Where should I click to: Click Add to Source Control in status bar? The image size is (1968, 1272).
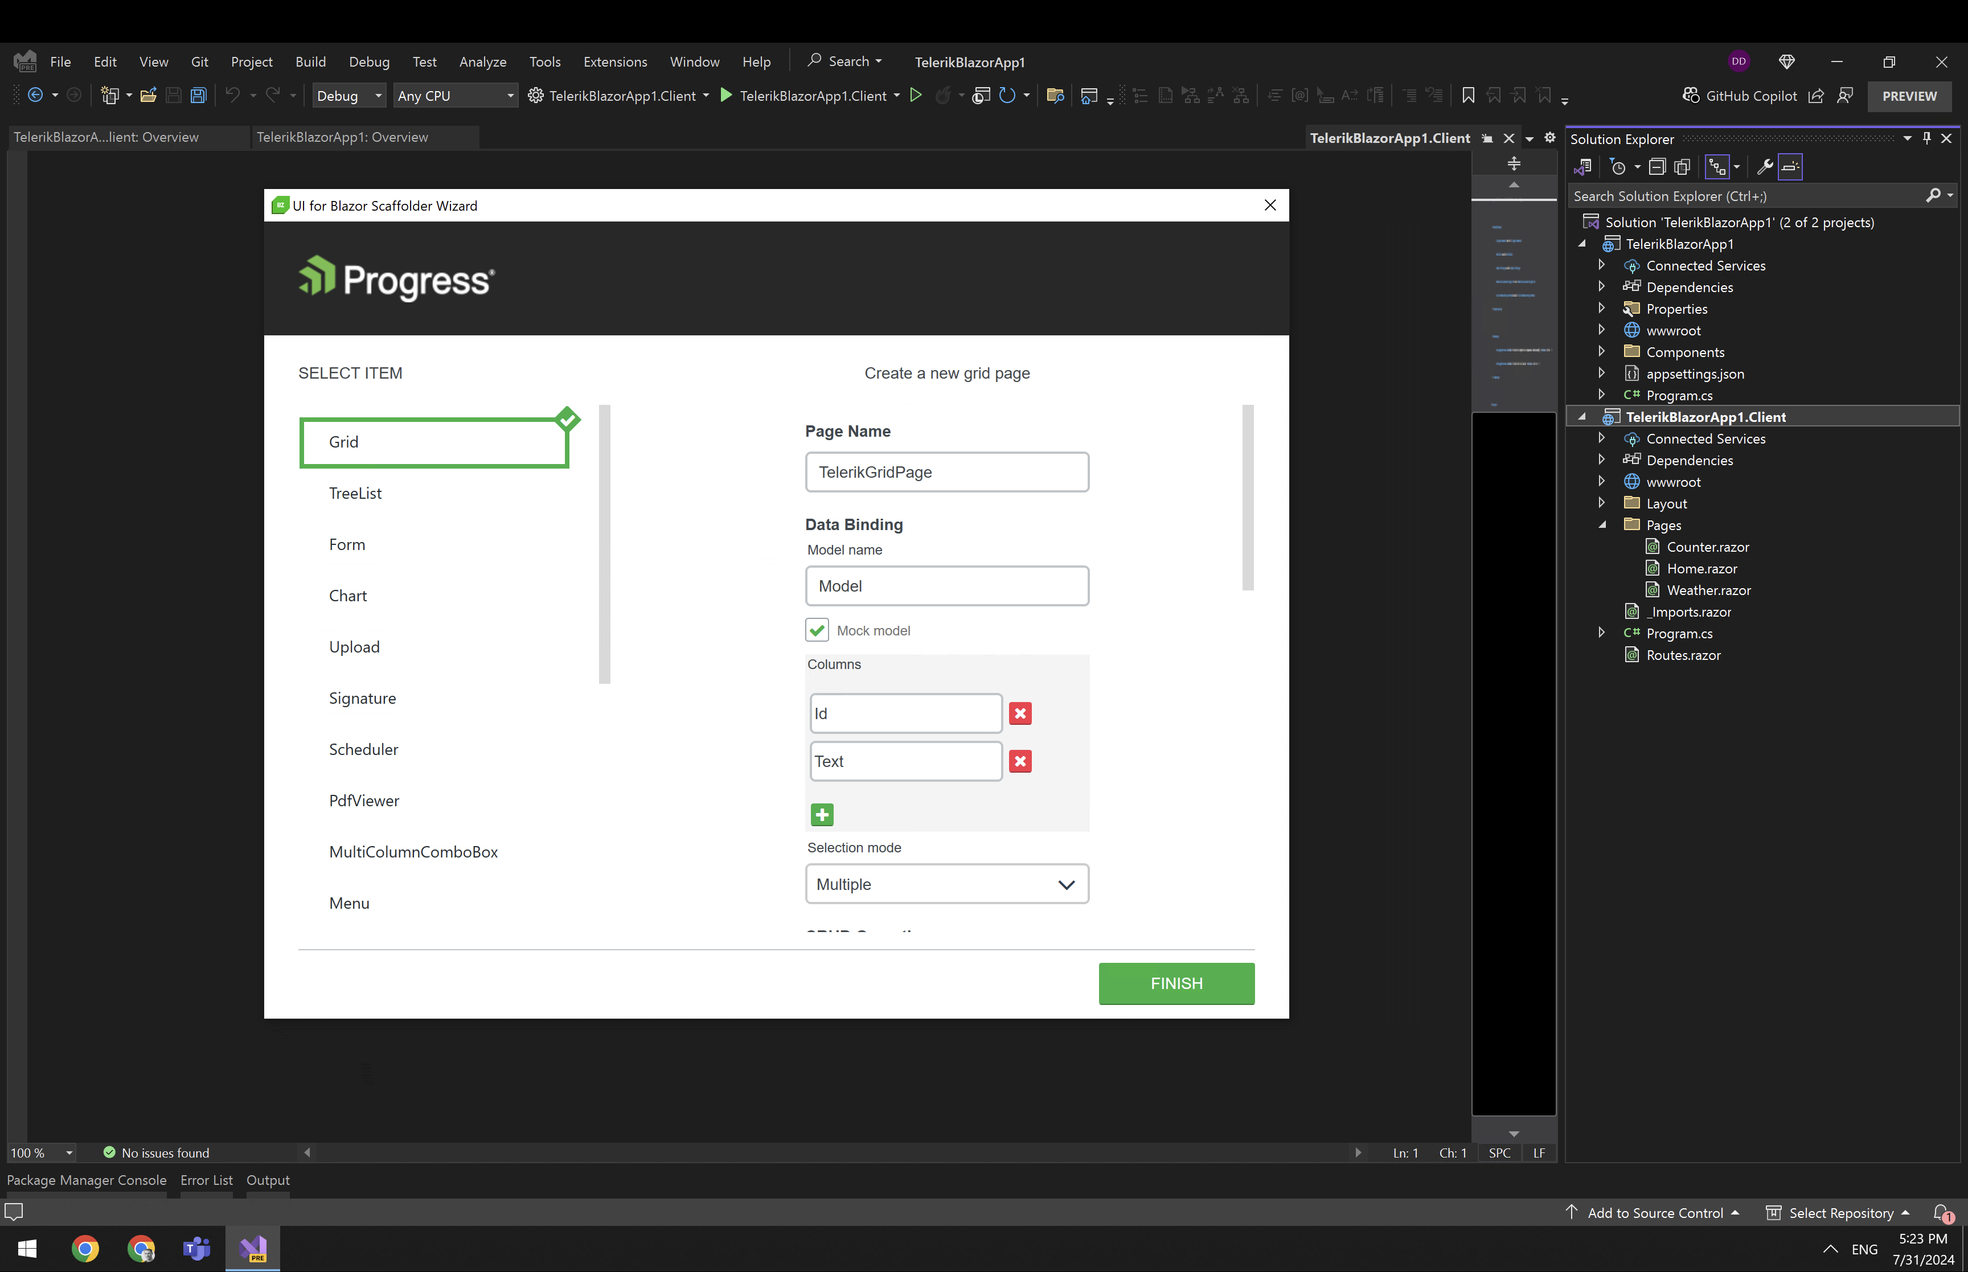[x=1655, y=1213]
